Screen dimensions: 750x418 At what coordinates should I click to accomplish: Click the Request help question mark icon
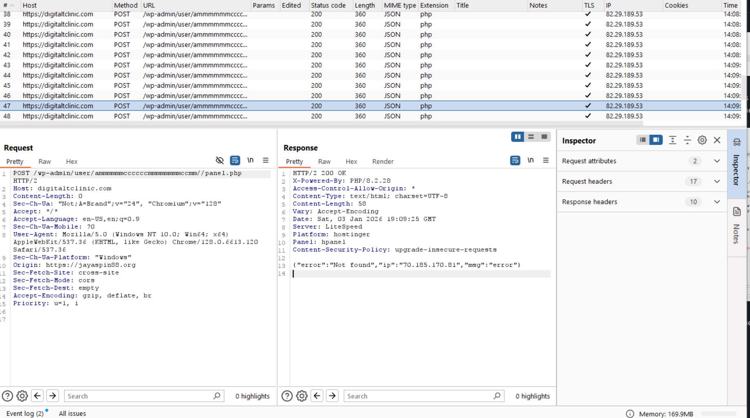pyautogui.click(x=7, y=396)
